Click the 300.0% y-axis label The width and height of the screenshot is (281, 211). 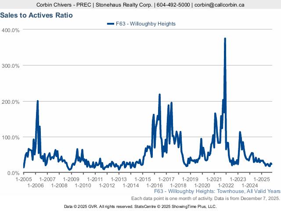click(10, 65)
